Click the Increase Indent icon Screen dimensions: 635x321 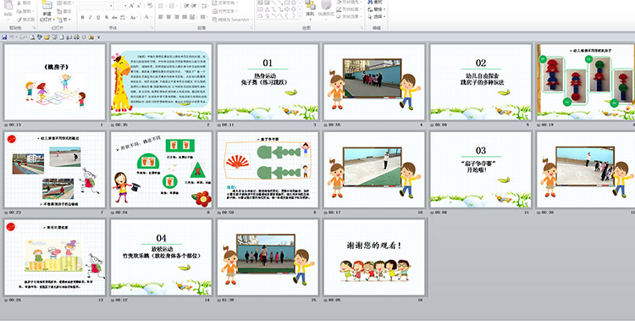[x=194, y=6]
